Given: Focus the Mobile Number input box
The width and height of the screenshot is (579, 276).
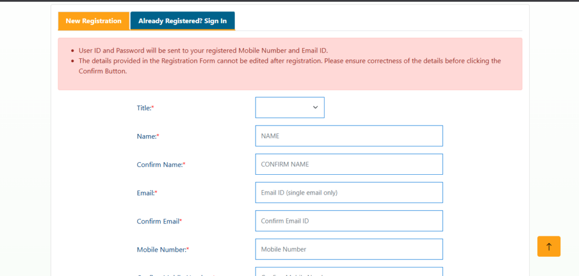Looking at the screenshot, I should coord(349,249).
